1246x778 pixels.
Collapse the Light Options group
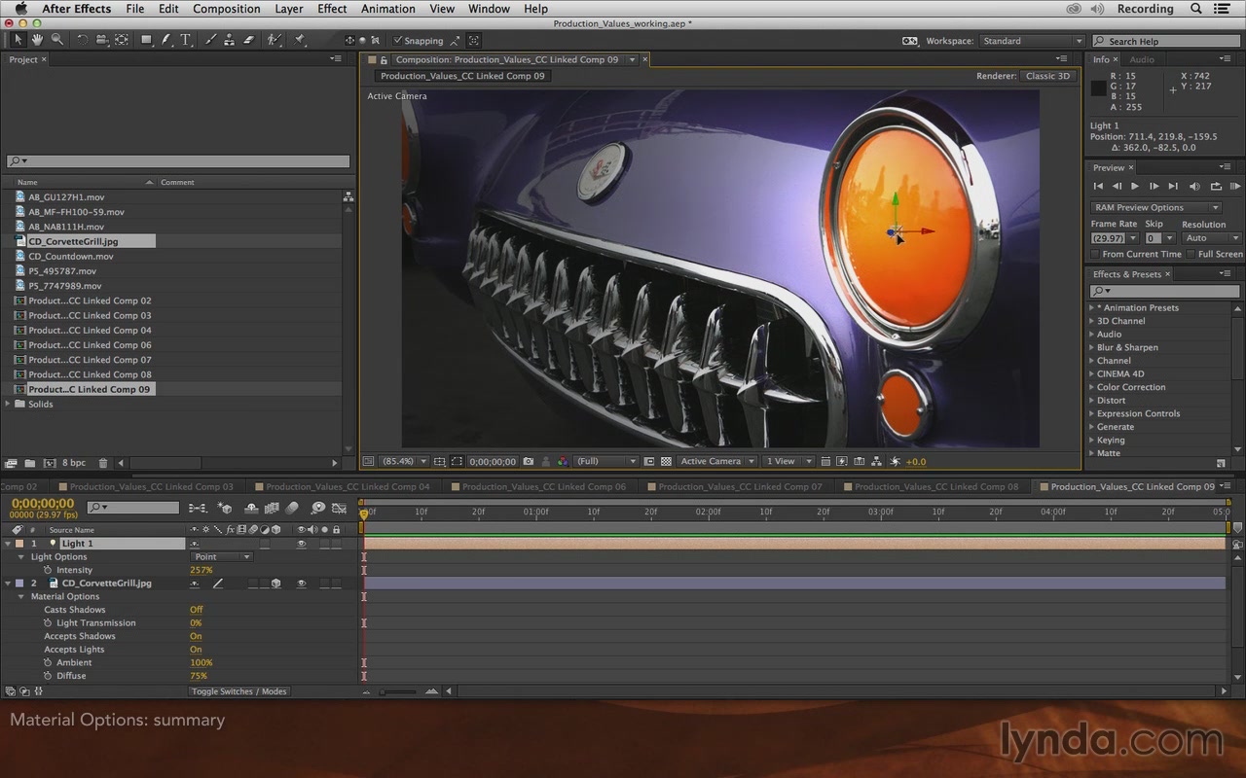pyautogui.click(x=21, y=557)
